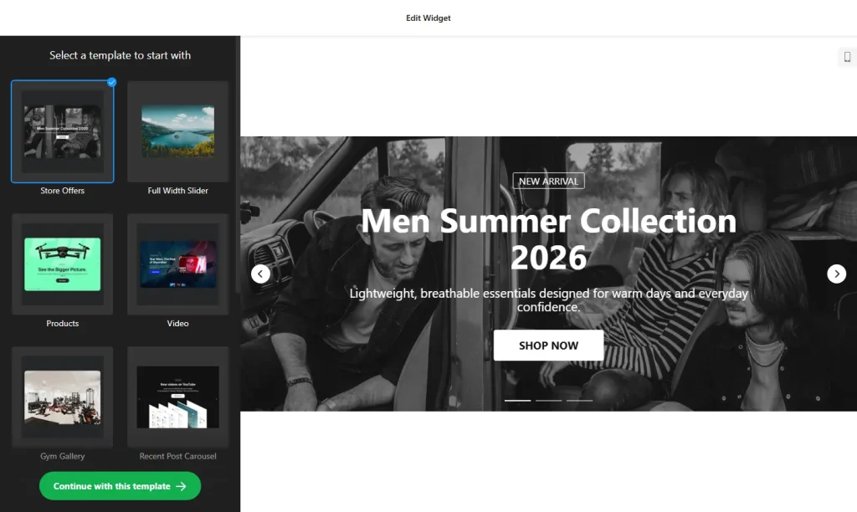Go to previous slide with left arrow
Image resolution: width=857 pixels, height=512 pixels.
[261, 274]
